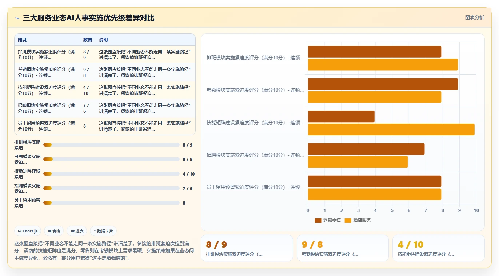This screenshot has height=276, width=499.
Task: Select the 表格 chip
Action: (x=54, y=231)
